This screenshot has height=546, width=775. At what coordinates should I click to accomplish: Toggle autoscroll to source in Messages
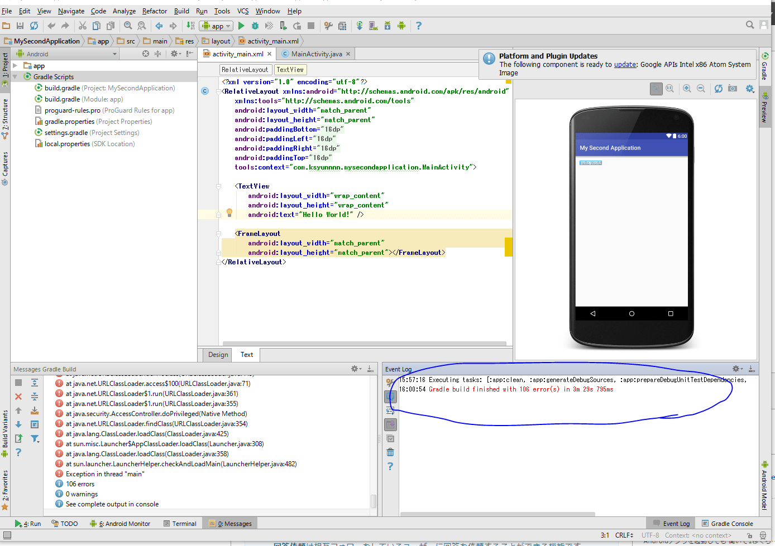(x=35, y=410)
